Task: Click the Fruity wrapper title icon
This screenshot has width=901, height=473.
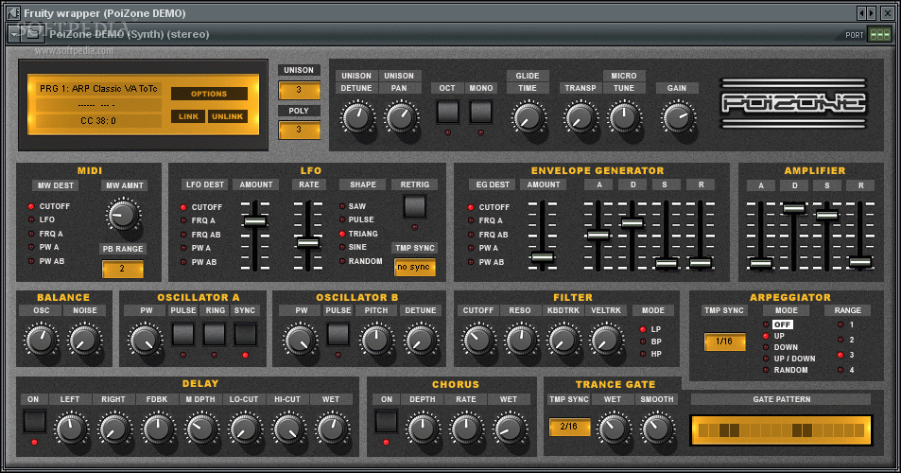Action: pyautogui.click(x=12, y=12)
